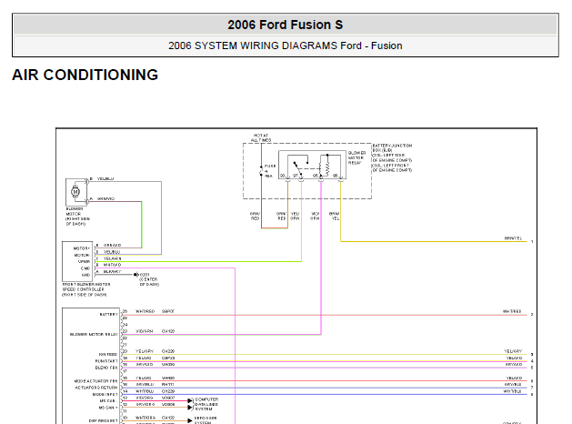Click the "RUN/START" module pin label
Image resolution: width=572 pixels, height=424 pixels.
tap(106, 361)
